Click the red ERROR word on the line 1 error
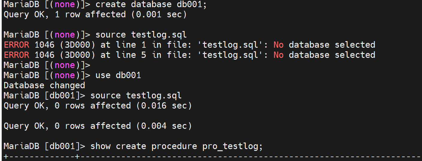Screen dimensions: 422x161 16,45
